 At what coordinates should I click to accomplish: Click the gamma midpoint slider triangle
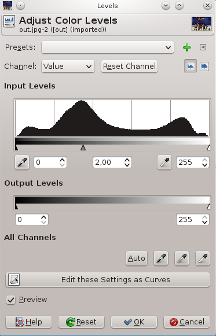coord(83,147)
